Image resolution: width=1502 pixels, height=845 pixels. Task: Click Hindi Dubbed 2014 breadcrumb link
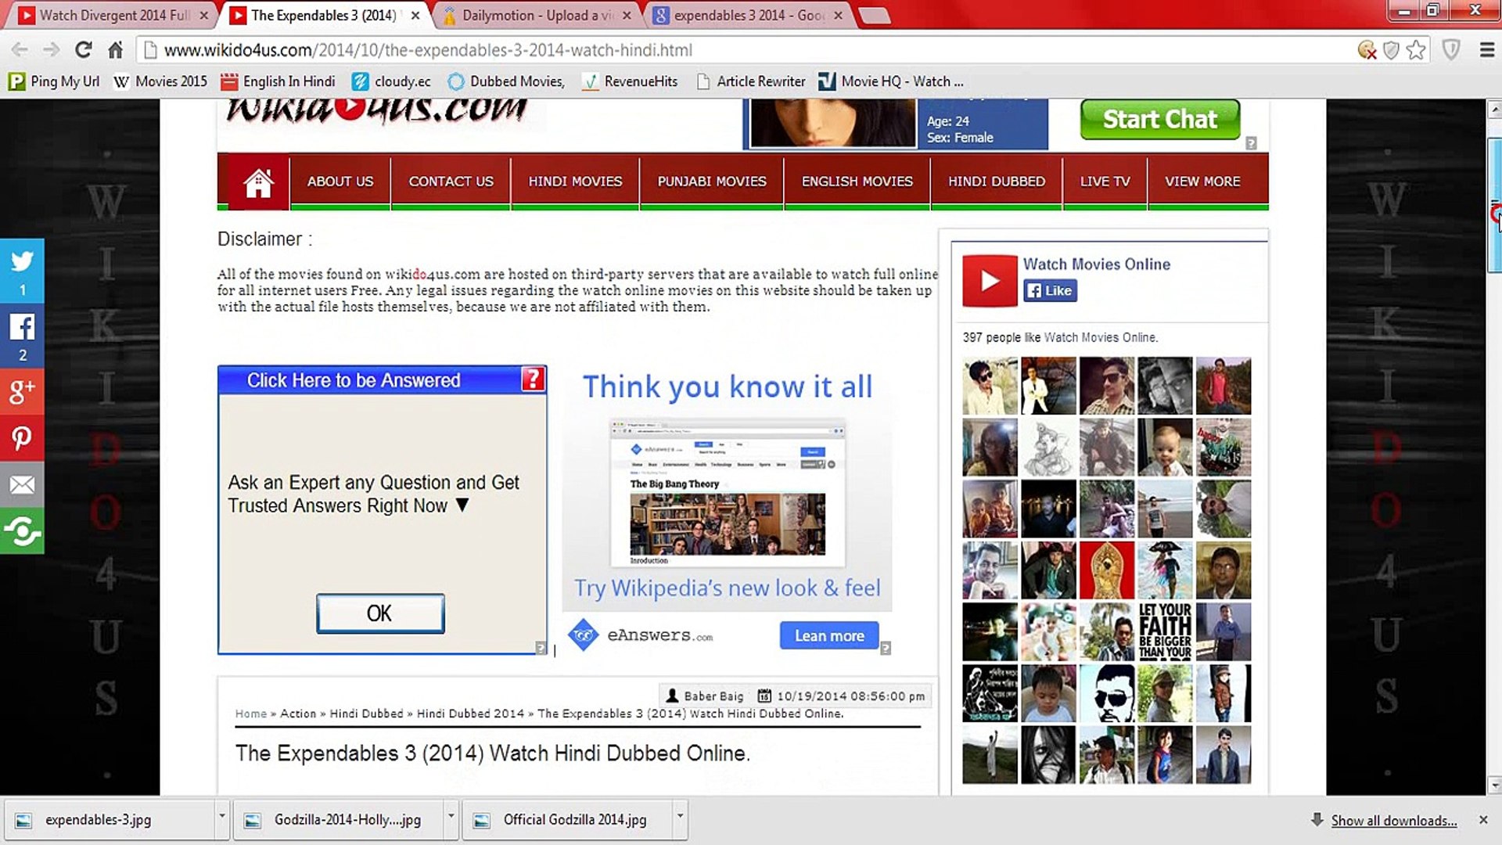(470, 714)
